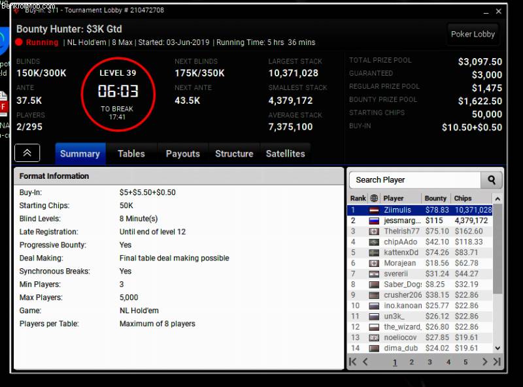The height and width of the screenshot is (387, 523).
Task: Click the 10,371,028 chips in Ziimulis row
Action: pos(473,210)
